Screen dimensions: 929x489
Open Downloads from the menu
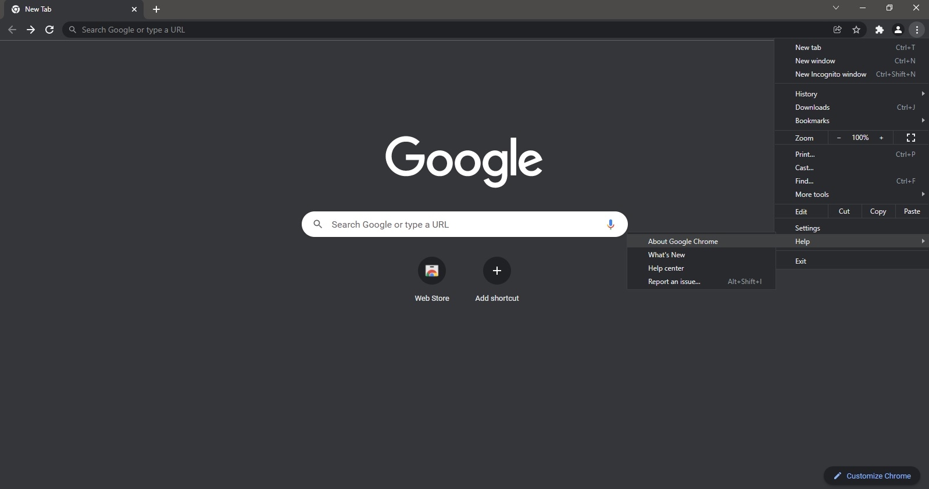click(x=852, y=107)
